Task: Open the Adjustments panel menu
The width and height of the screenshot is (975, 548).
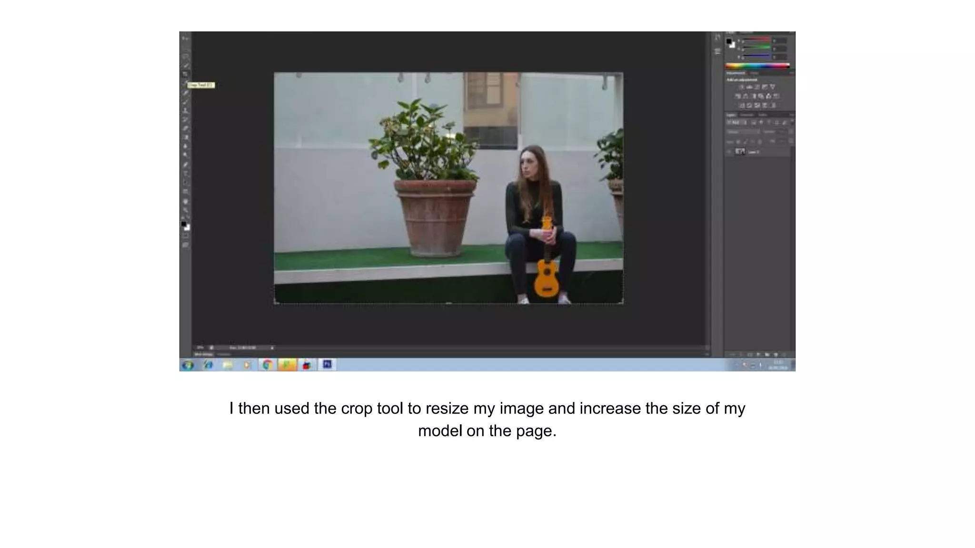Action: 792,73
